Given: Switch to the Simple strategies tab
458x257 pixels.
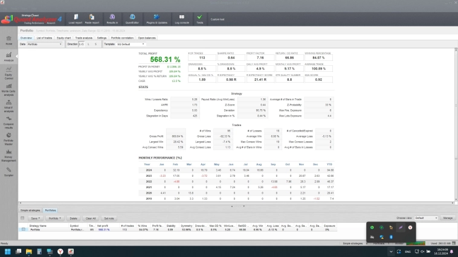Looking at the screenshot, I should (30, 211).
